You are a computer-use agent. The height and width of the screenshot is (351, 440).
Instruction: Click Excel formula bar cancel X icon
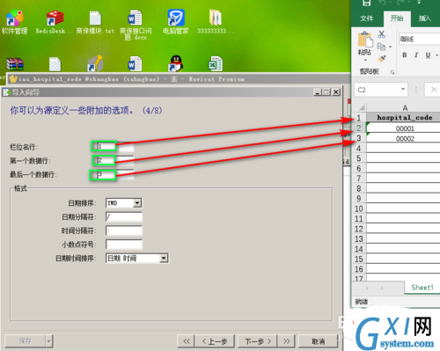pos(434,90)
